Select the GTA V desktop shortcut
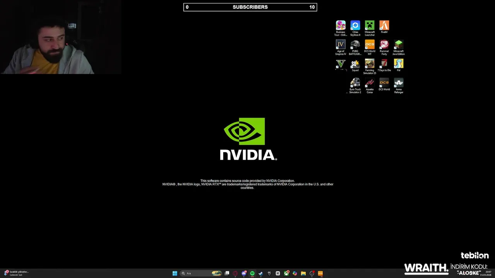The height and width of the screenshot is (278, 495). 341,65
